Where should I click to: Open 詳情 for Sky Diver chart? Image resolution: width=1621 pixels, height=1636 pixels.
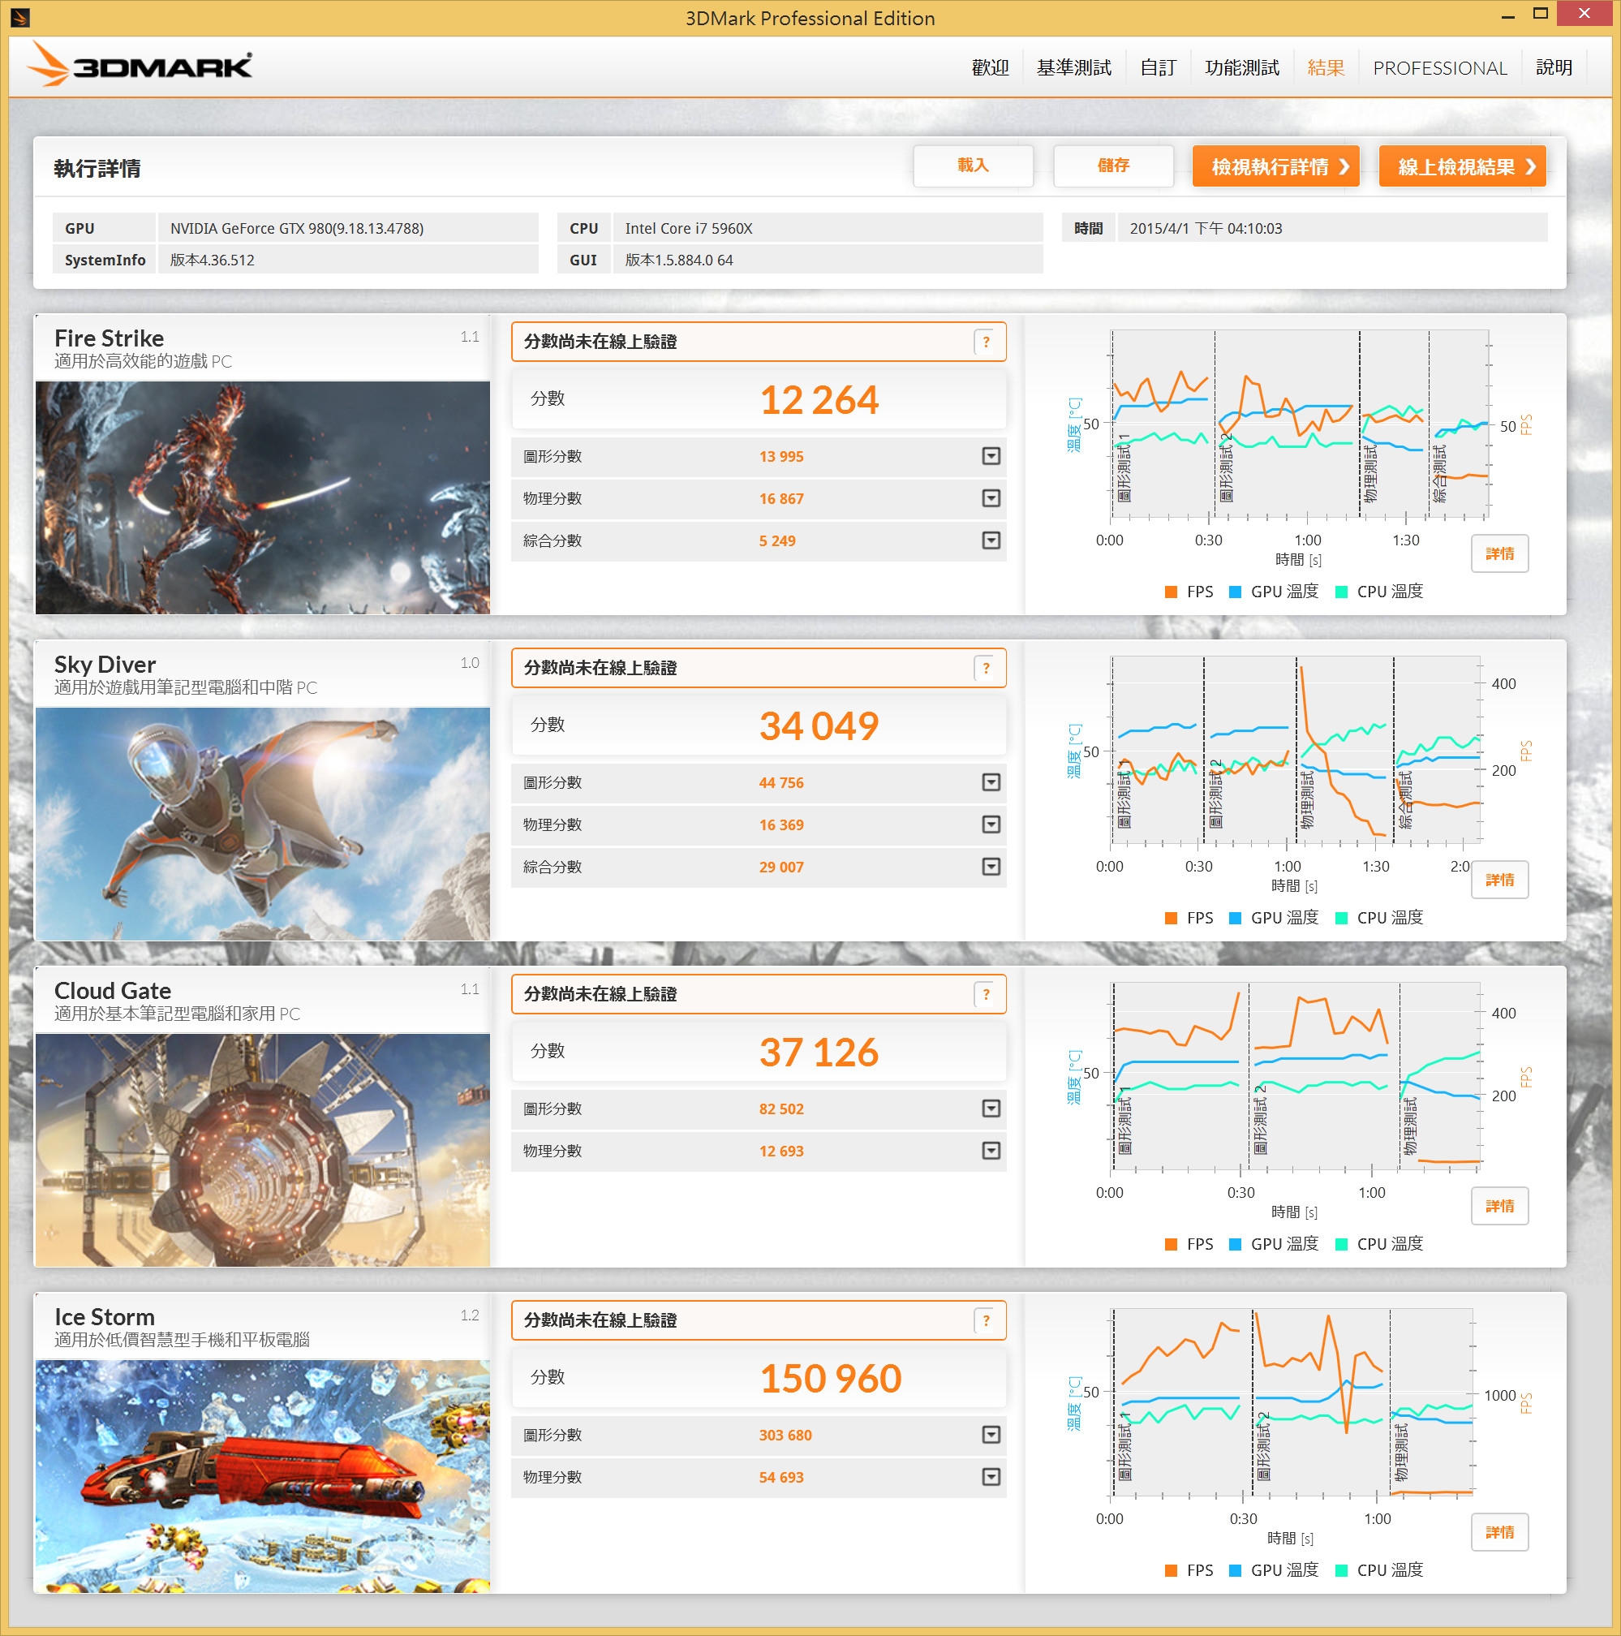click(x=1499, y=880)
